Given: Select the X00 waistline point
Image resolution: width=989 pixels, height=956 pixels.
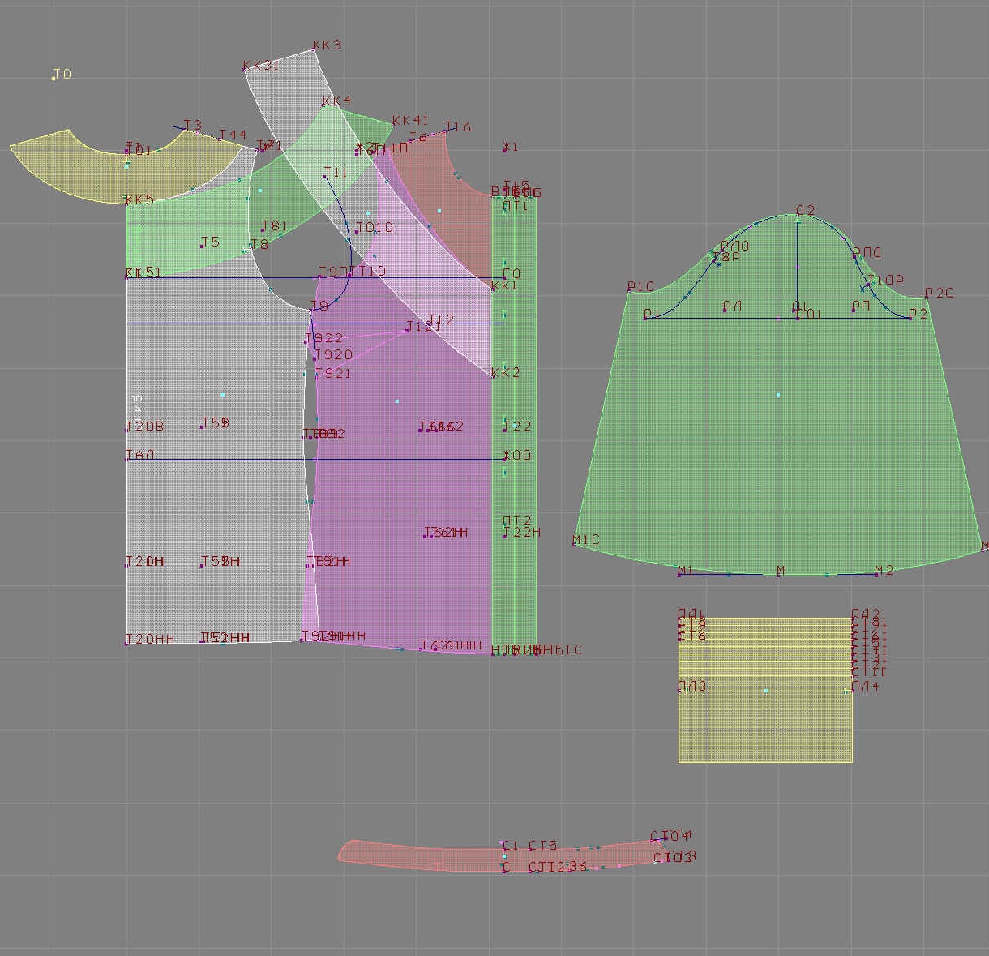Looking at the screenshot, I should (504, 459).
